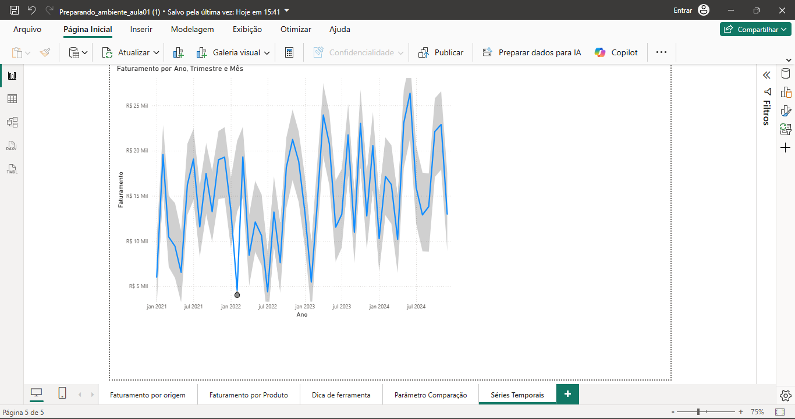
Task: Expand the Filtros pane with chevrons
Action: tap(766, 75)
